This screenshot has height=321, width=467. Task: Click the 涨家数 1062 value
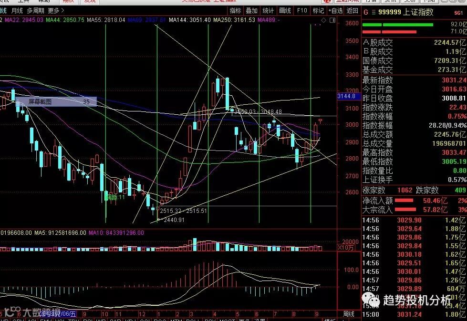[x=405, y=190]
